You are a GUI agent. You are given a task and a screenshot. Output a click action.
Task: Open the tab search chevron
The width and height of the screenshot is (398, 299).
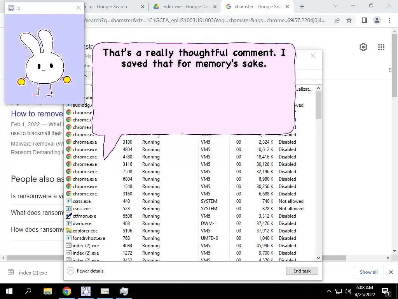coord(335,5)
